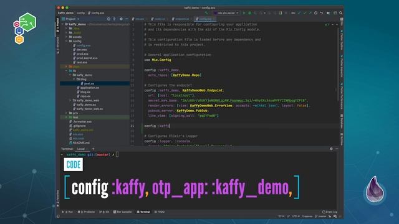
Task: Open the mix phx.server run configuration dropdown
Action: (226, 12)
